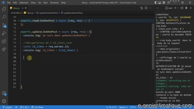Click UTF-8 encoding in status bar
194x109 pixels.
133,107
